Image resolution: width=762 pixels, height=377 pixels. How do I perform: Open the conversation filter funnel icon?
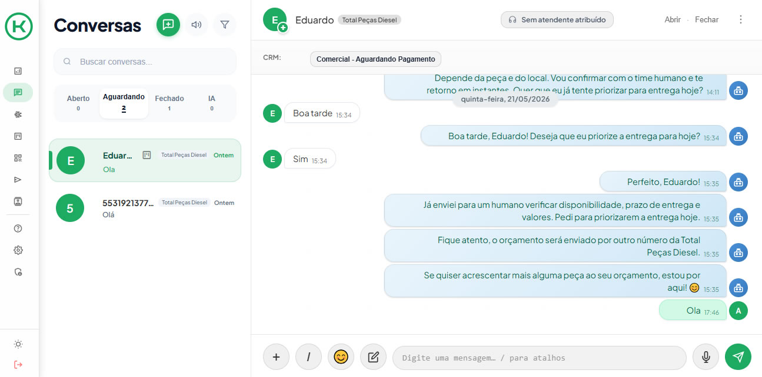pos(225,25)
